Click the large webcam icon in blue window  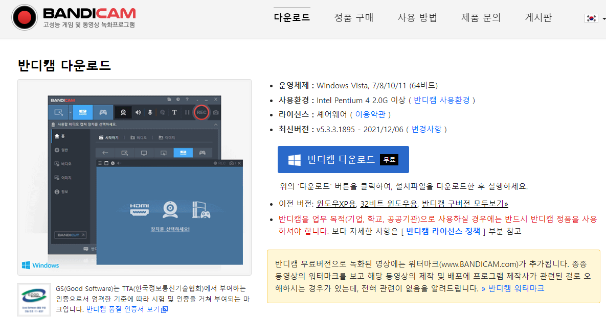170,210
